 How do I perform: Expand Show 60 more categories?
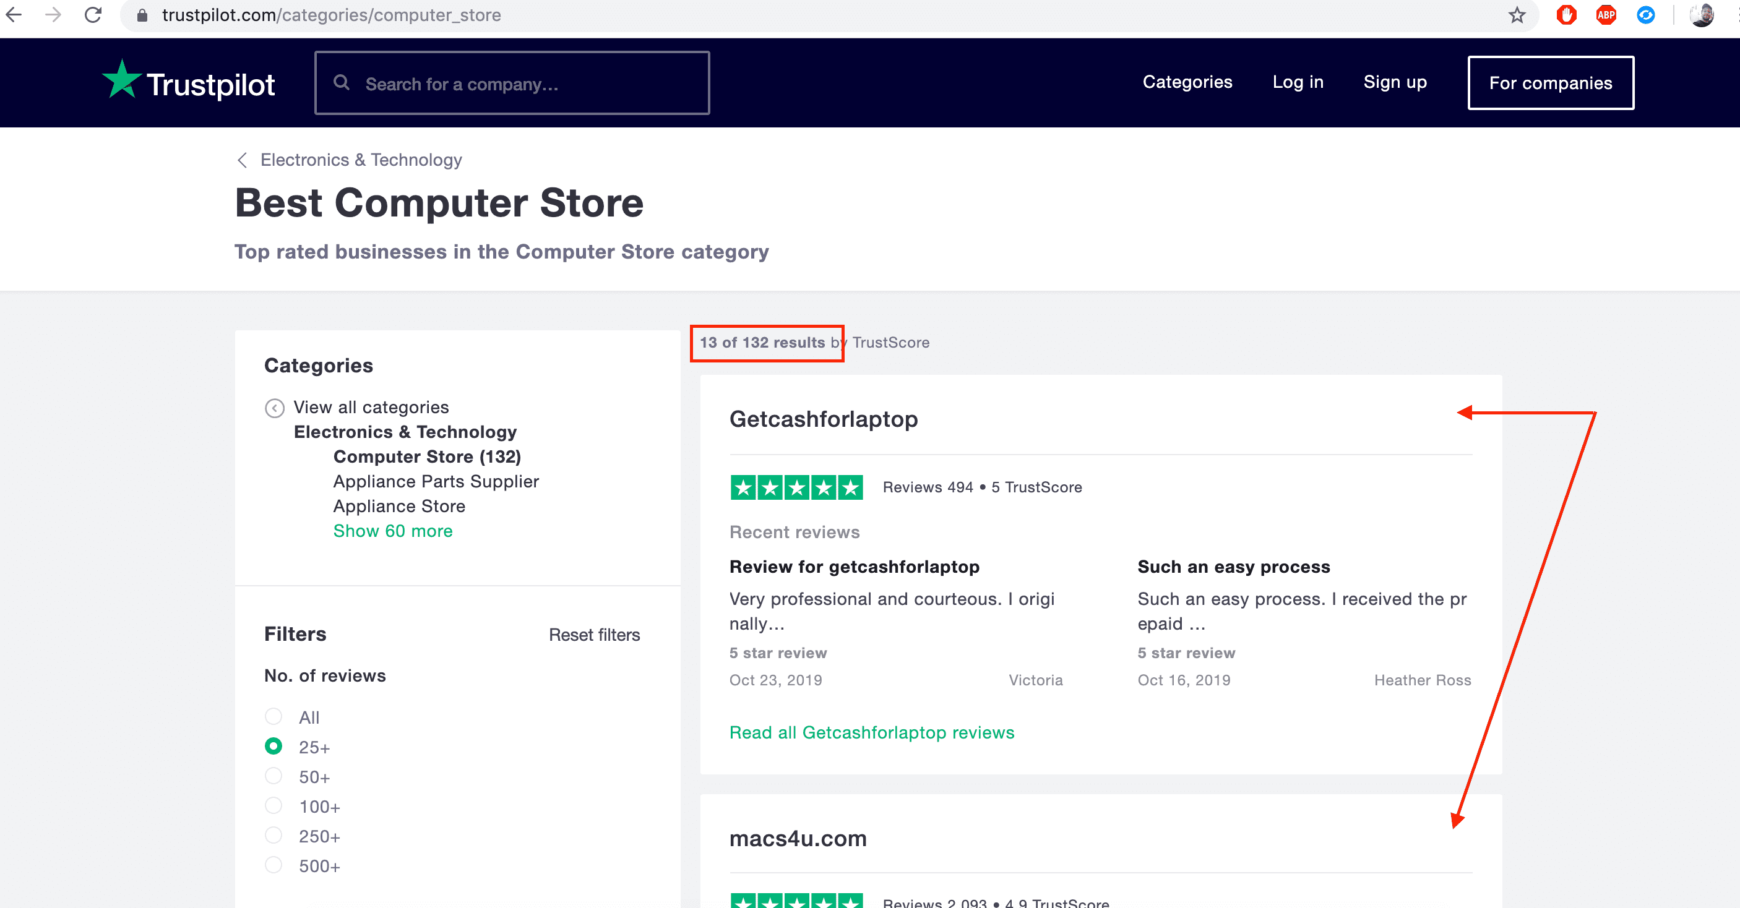click(392, 531)
